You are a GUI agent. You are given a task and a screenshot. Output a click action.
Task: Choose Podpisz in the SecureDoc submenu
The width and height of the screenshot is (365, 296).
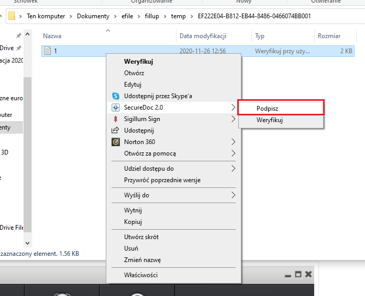pyautogui.click(x=281, y=109)
